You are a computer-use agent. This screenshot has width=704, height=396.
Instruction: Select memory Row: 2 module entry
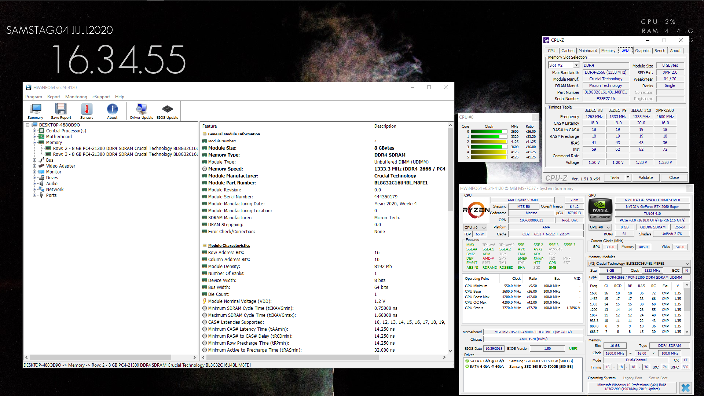pos(125,148)
